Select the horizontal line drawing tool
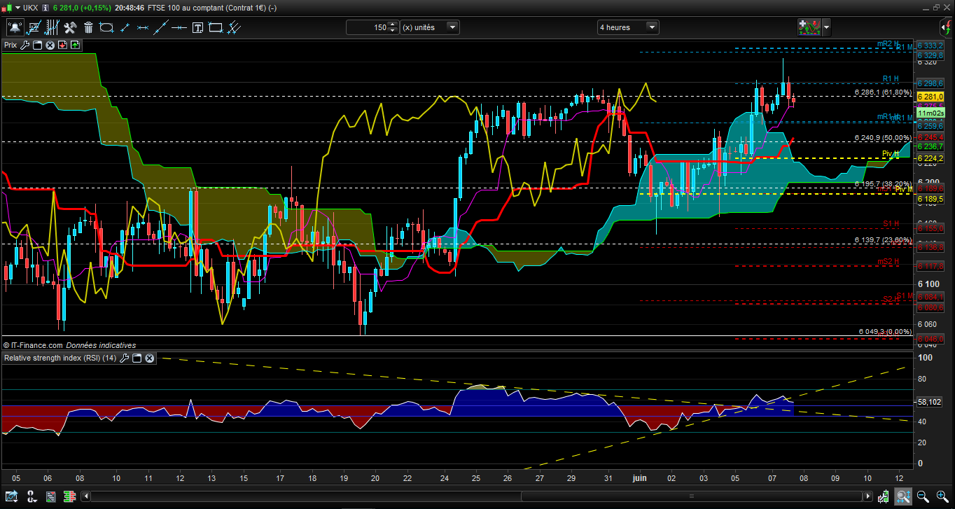 click(x=179, y=27)
